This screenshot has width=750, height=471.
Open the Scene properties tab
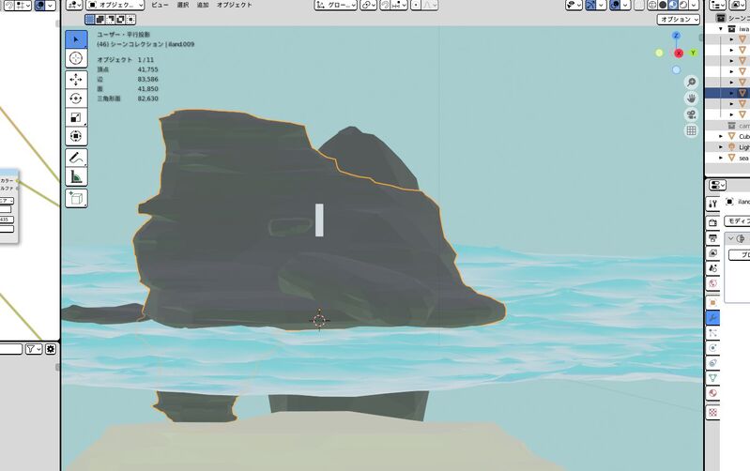pyautogui.click(x=712, y=268)
